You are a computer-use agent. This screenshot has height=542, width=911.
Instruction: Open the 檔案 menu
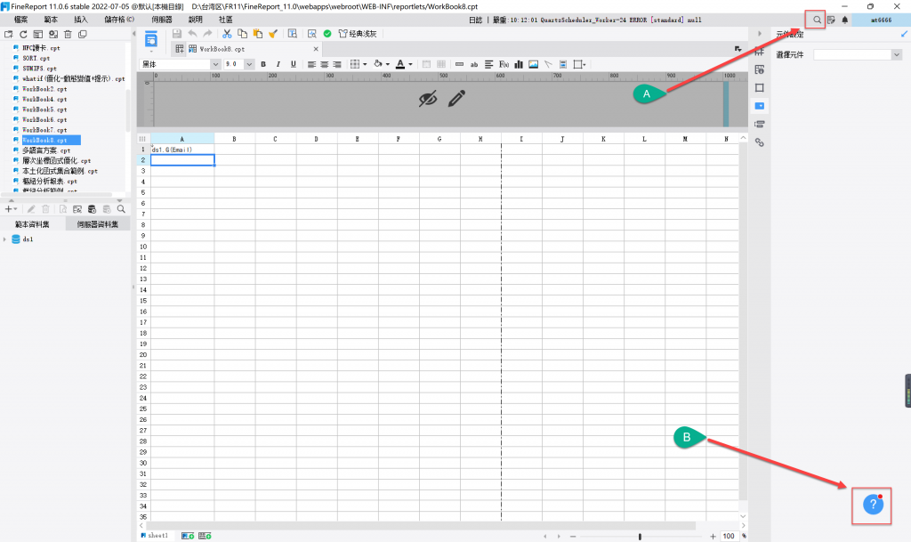(21, 20)
